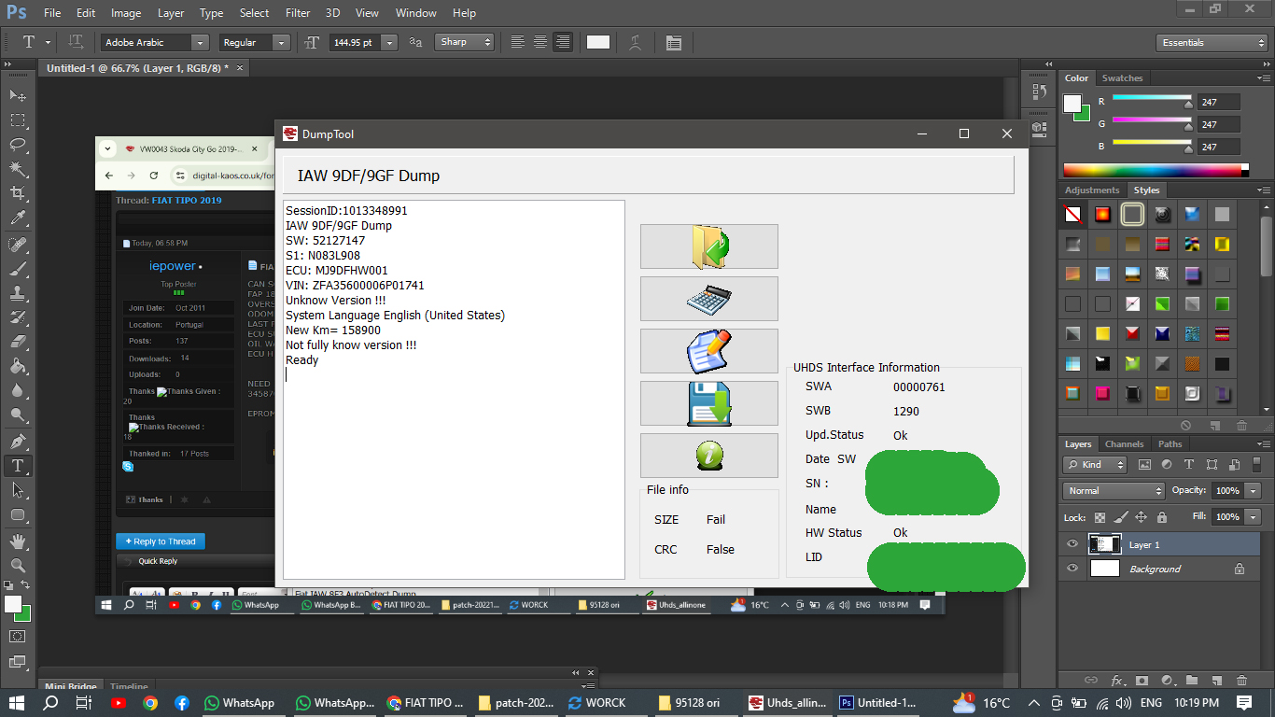Set text alignment to left
The image size is (1275, 717).
click(x=518, y=42)
